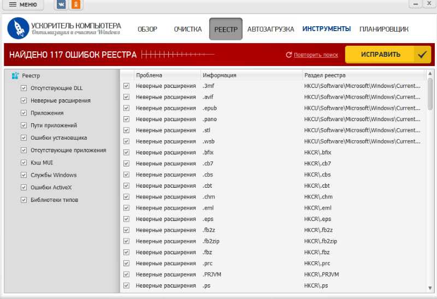
Task: Click the scroll down arrow of the list
Action: (x=430, y=288)
